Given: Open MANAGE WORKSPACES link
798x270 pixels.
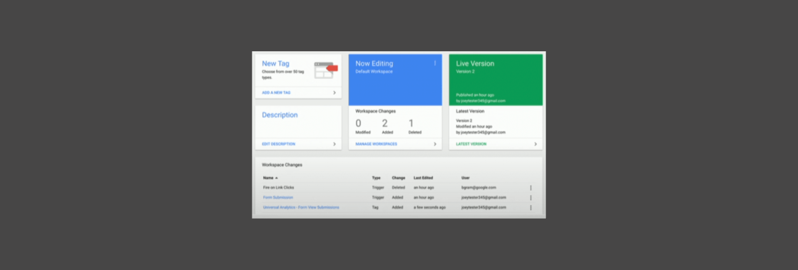Looking at the screenshot, I should pos(376,144).
